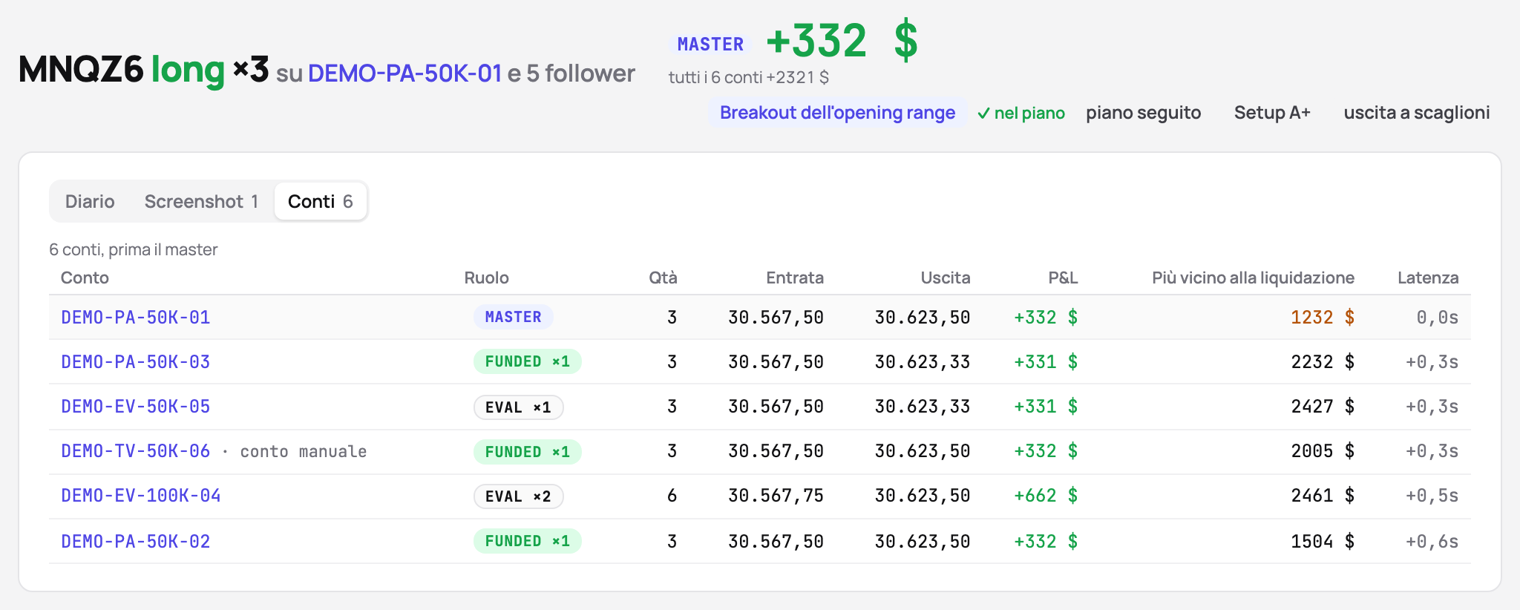
Task: Open DEMO-PA-50K-01 link in the header
Action: 405,73
